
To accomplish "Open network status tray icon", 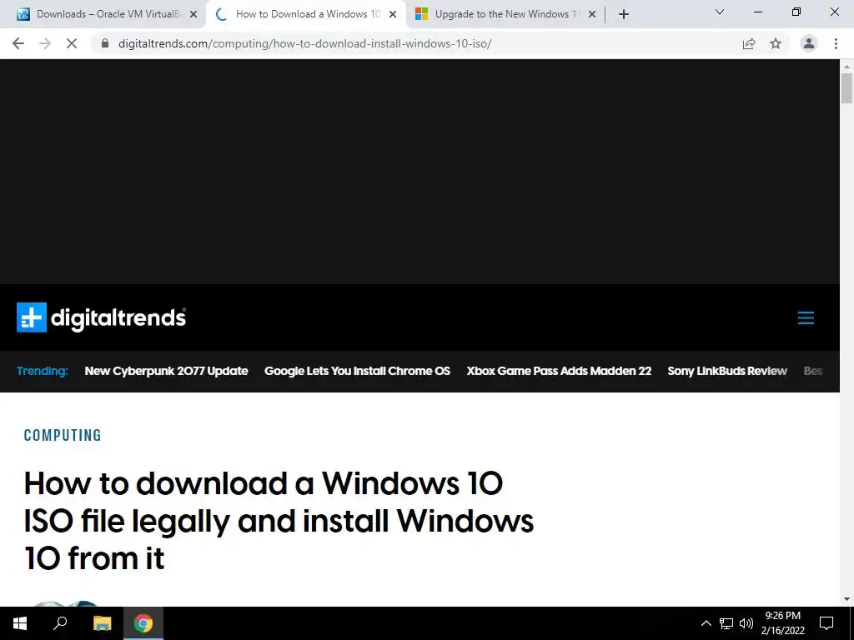I will 726,623.
